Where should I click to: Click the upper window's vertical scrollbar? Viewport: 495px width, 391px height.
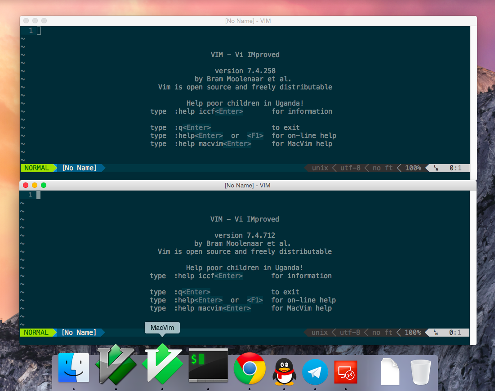473,103
